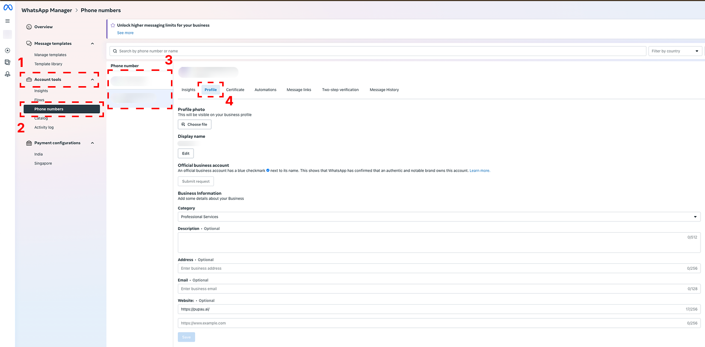The height and width of the screenshot is (347, 705).
Task: Open Flows in the sidebar
Action: click(39, 100)
